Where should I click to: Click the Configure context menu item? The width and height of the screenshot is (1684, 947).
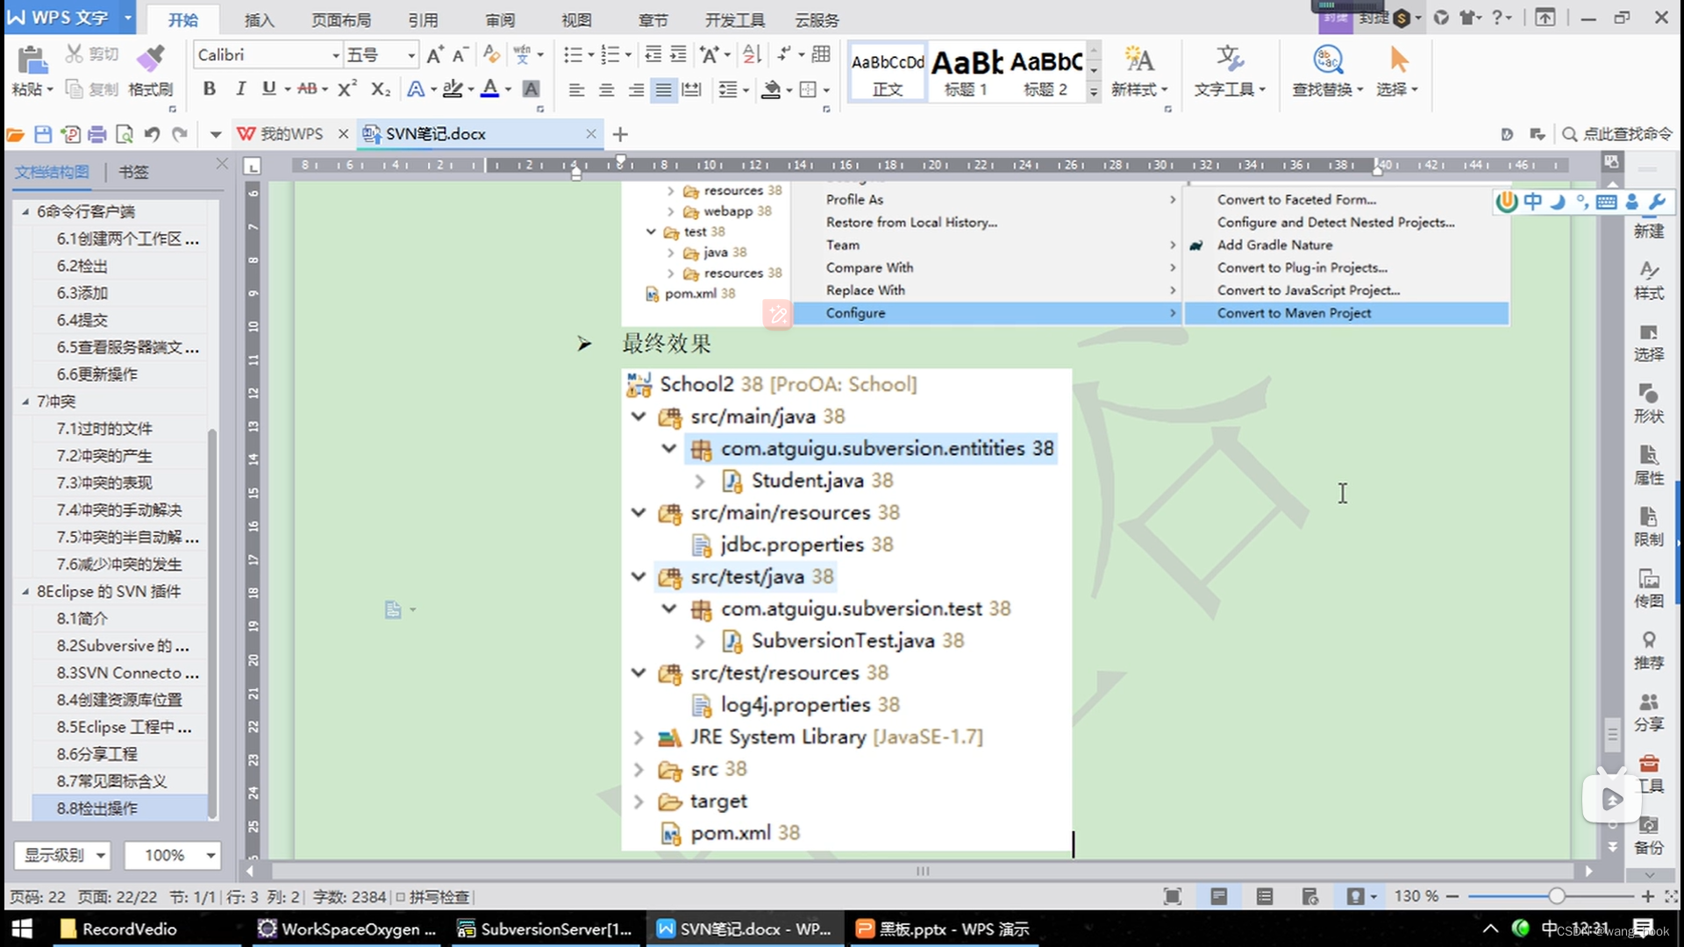point(855,312)
